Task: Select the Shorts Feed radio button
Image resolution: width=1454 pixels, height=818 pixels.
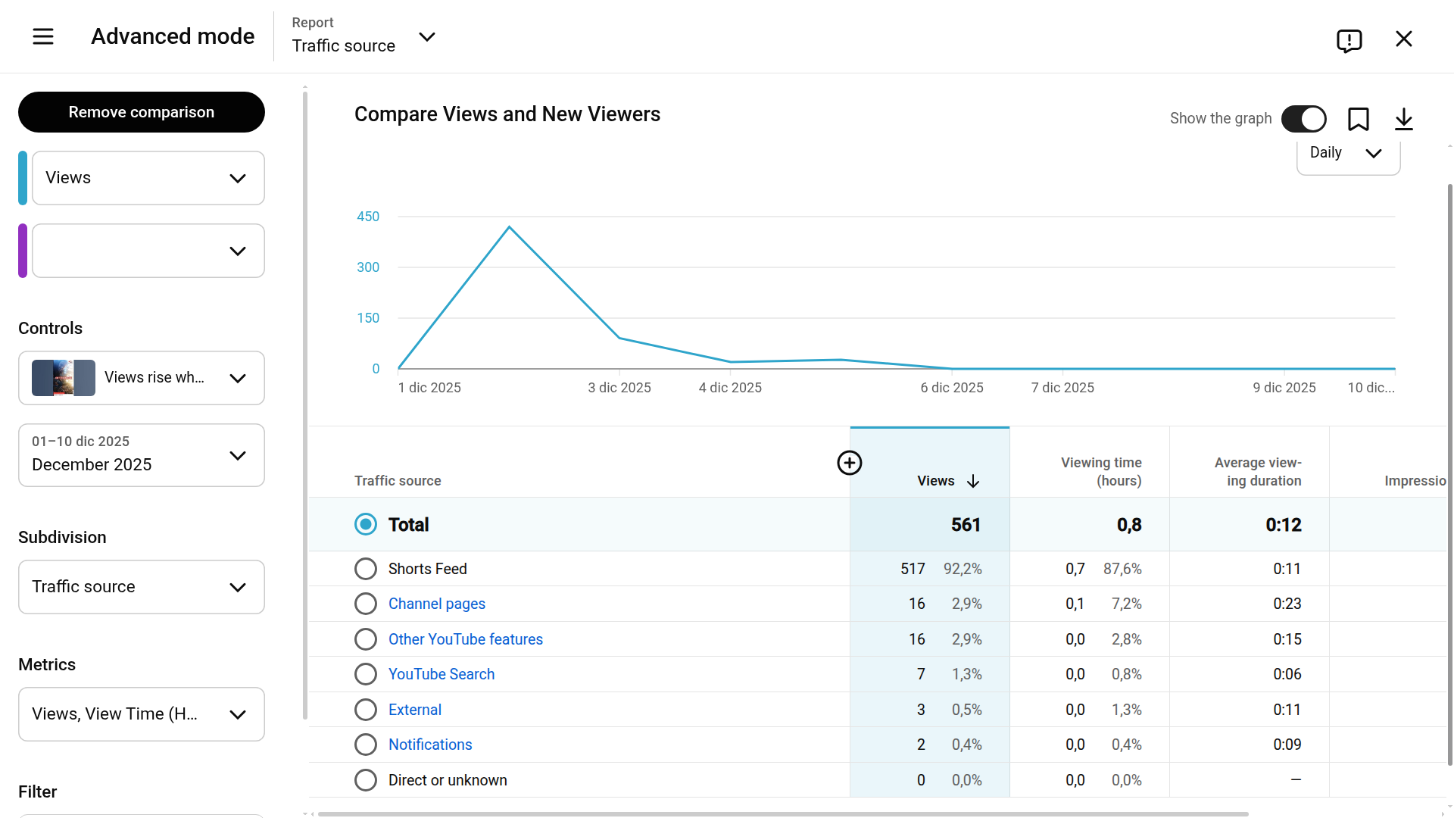Action: tap(366, 568)
